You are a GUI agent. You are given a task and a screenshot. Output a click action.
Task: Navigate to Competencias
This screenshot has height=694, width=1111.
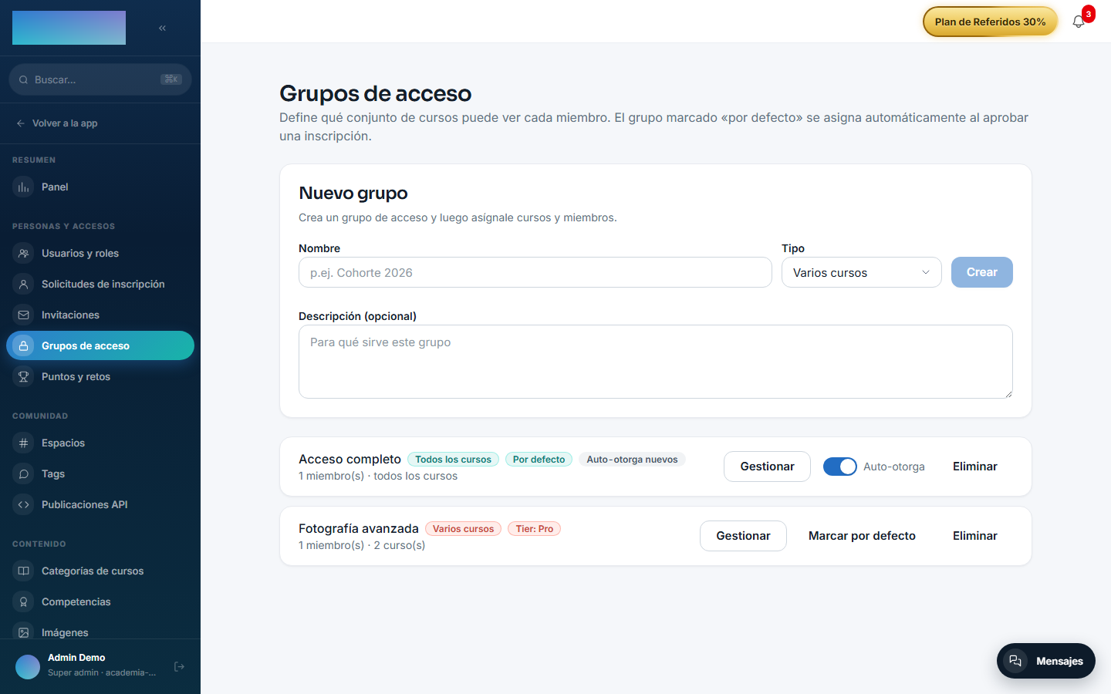[x=100, y=601]
